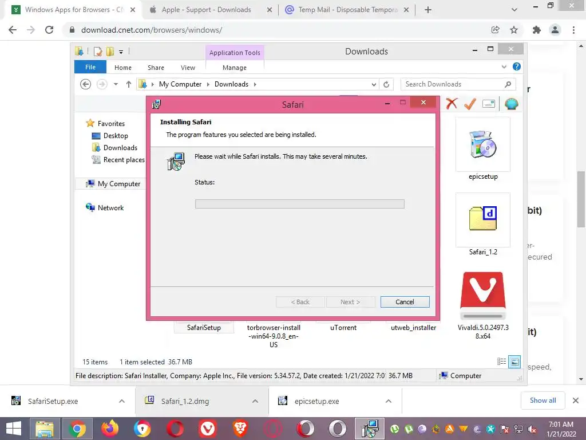This screenshot has height=440, width=586.
Task: Switch to the View ribbon tab
Action: (188, 68)
